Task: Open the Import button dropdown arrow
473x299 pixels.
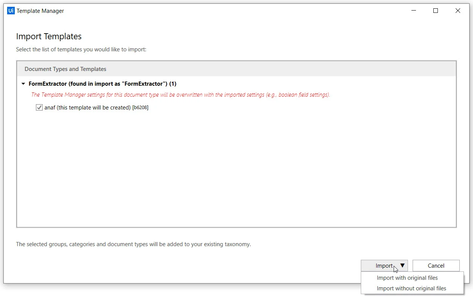Action: [x=402, y=265]
